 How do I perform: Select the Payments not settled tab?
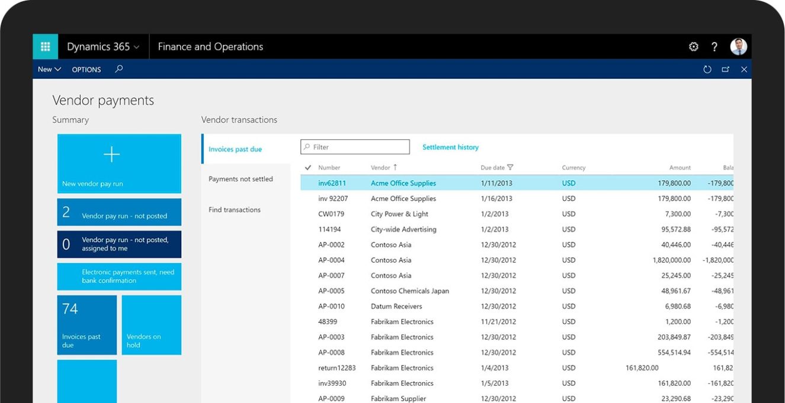246,179
